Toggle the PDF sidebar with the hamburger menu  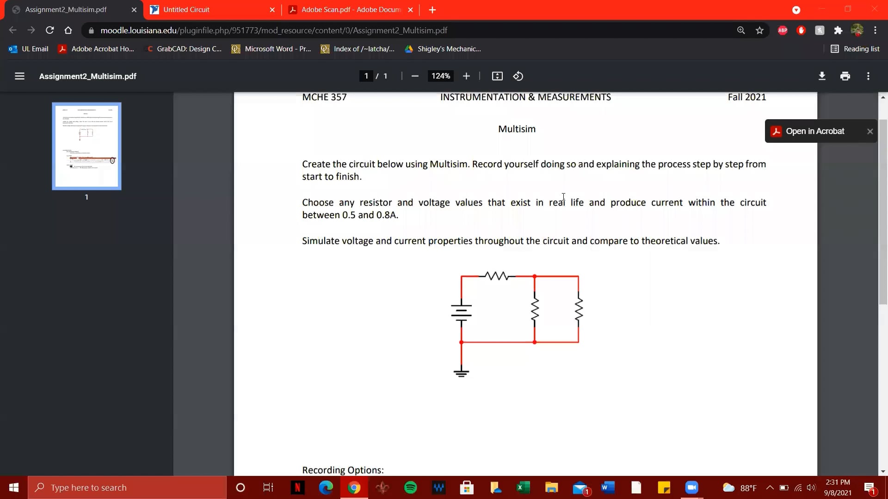(x=19, y=76)
